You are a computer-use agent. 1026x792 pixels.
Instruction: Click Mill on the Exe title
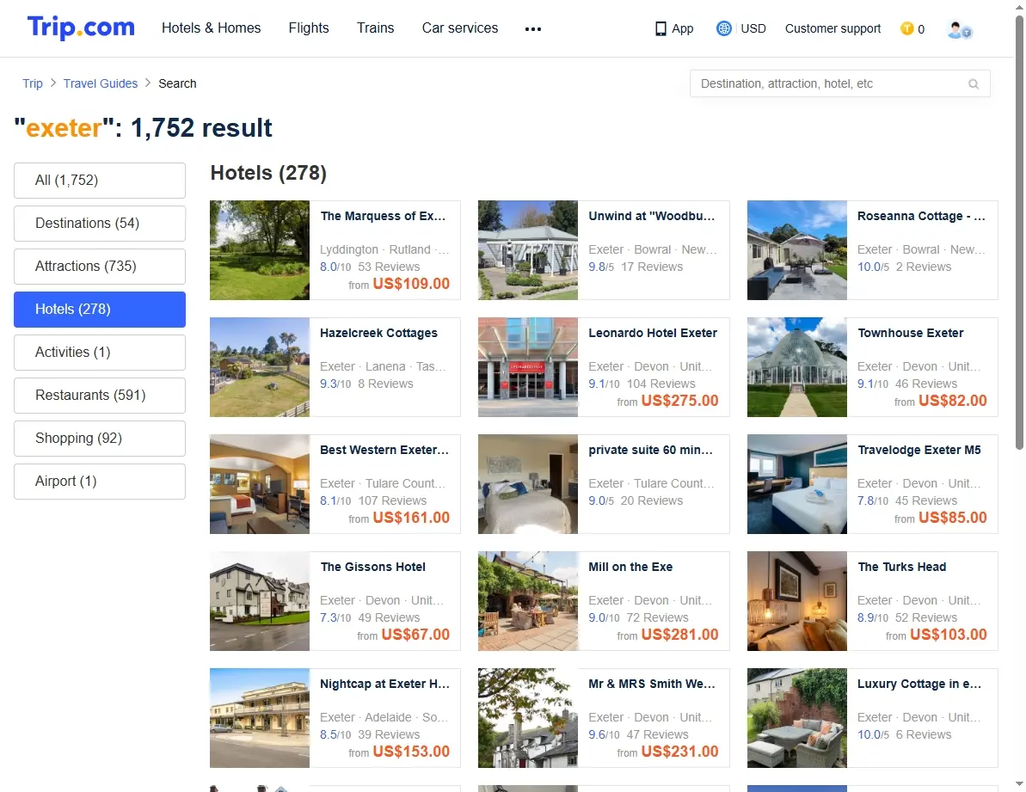(x=630, y=567)
